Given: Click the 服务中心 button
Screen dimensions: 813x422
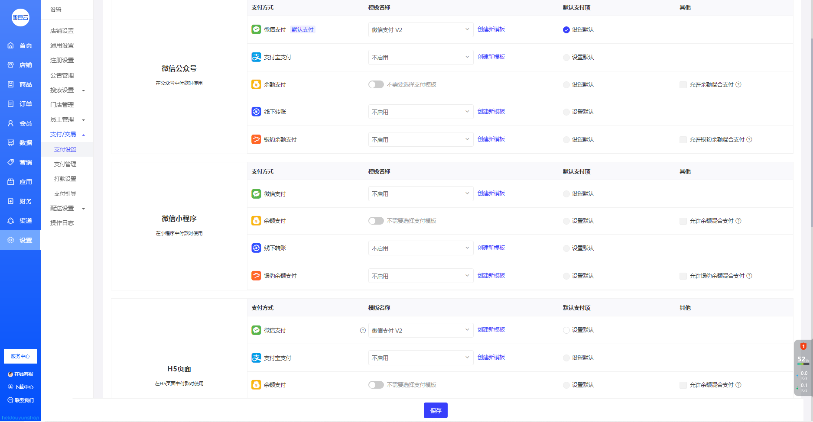Looking at the screenshot, I should tap(20, 356).
